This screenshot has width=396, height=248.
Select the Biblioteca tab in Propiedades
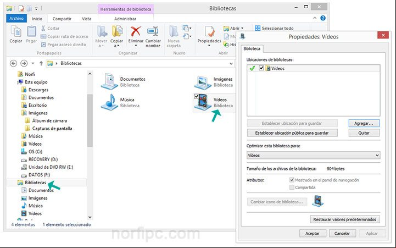(252, 48)
